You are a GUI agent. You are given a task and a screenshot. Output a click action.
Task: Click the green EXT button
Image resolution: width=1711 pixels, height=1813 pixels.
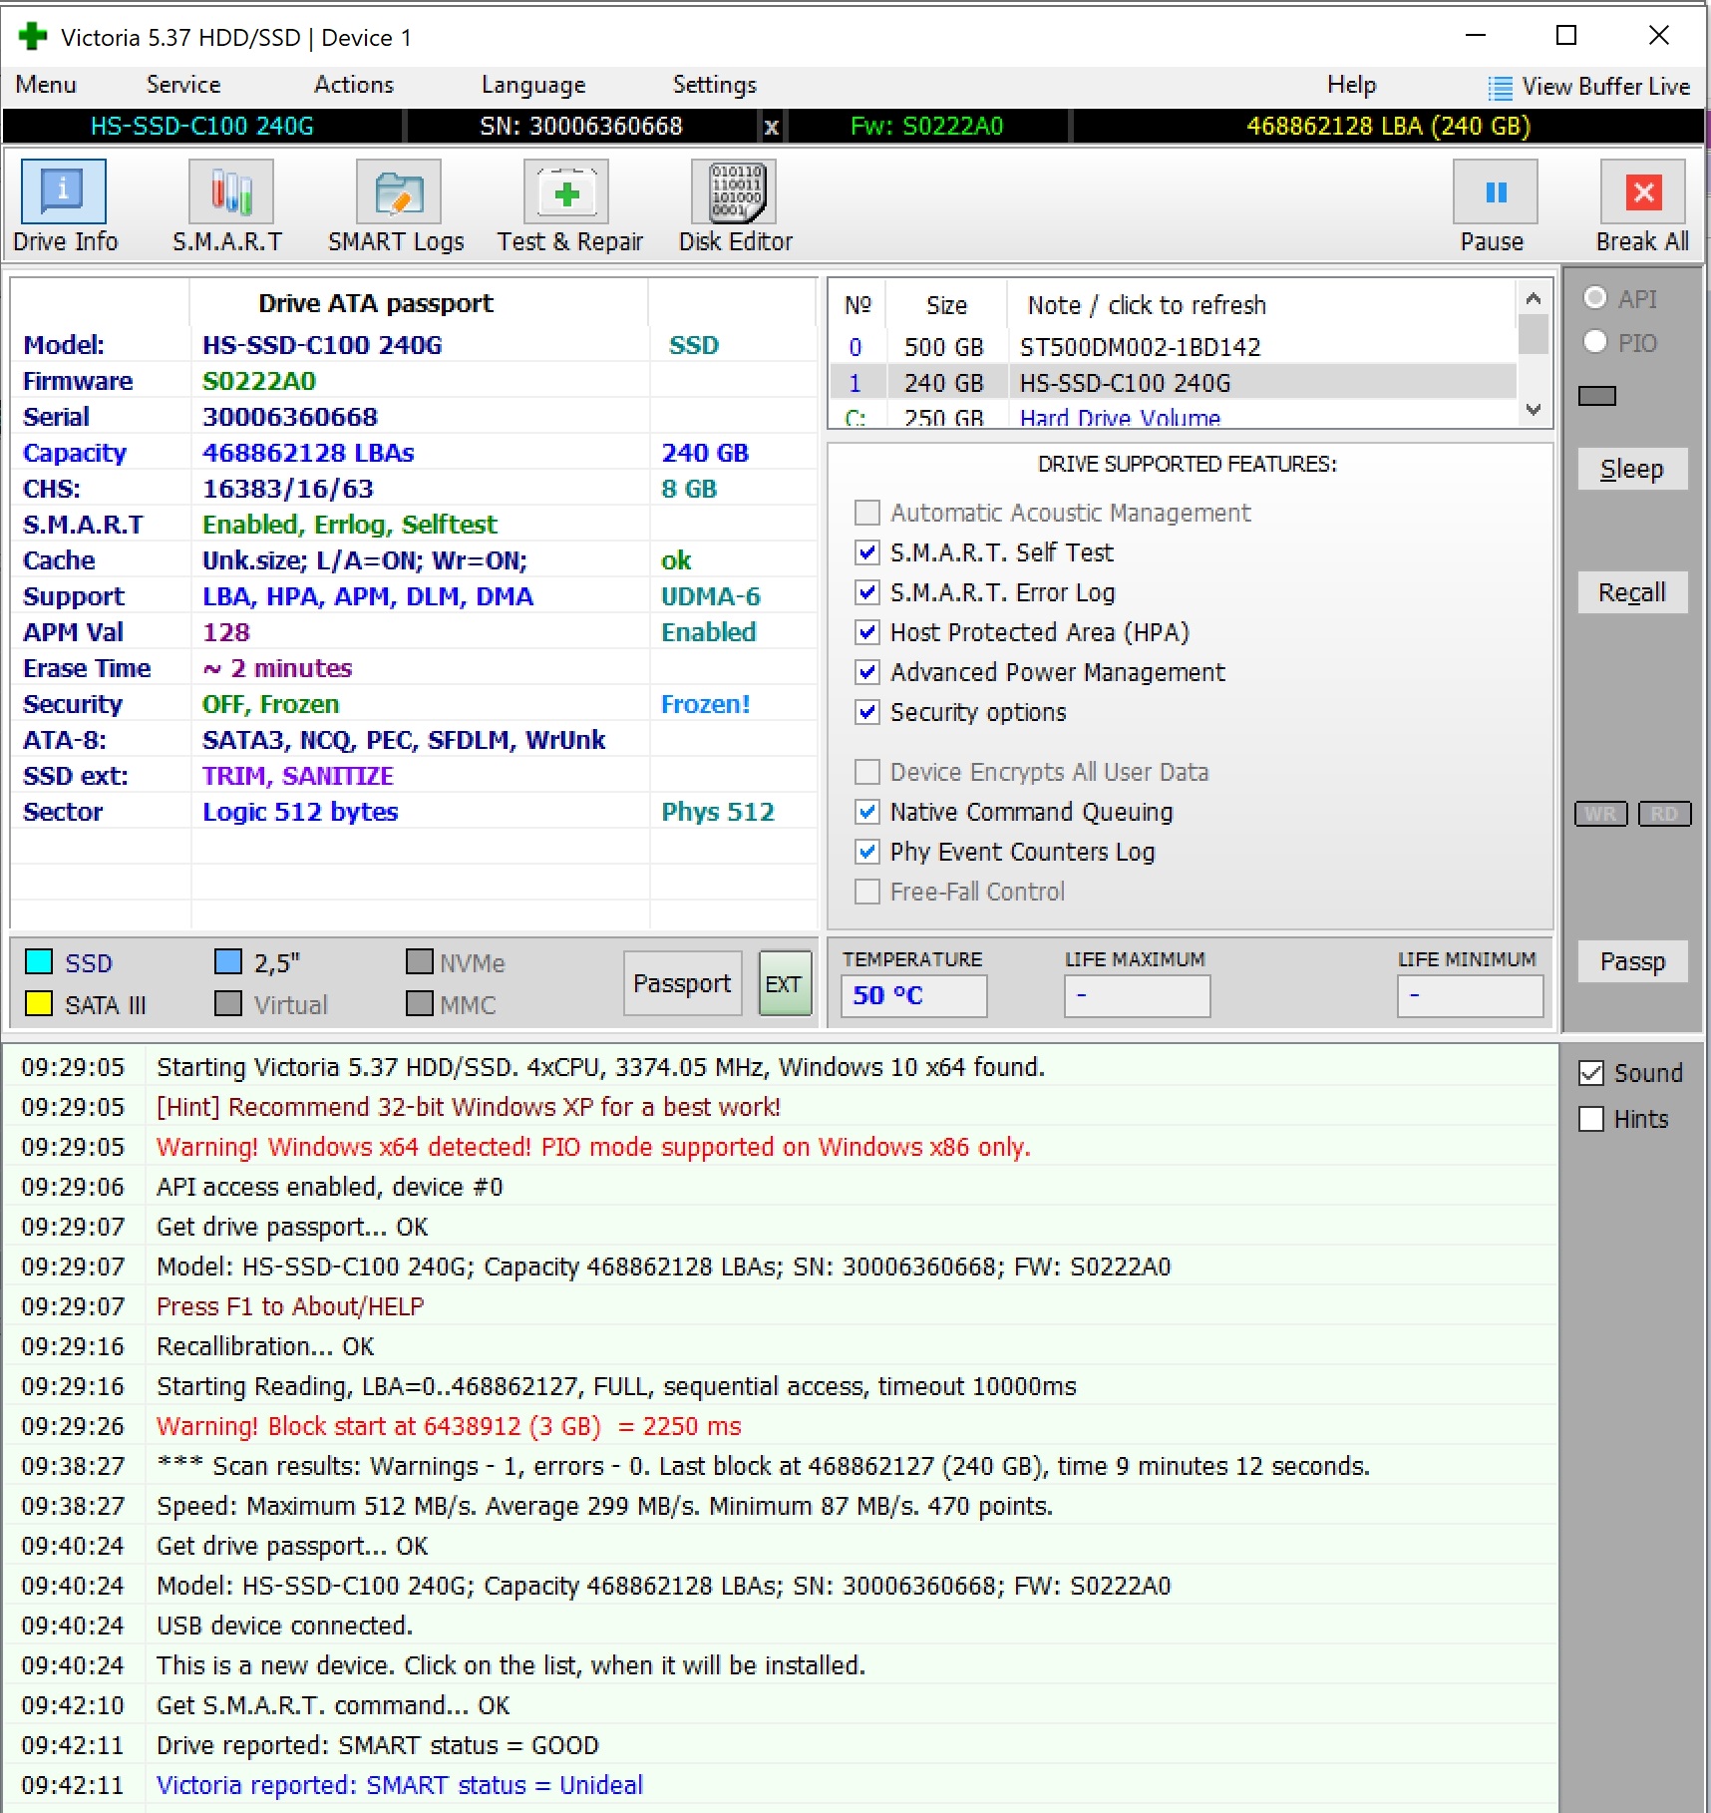tap(784, 983)
